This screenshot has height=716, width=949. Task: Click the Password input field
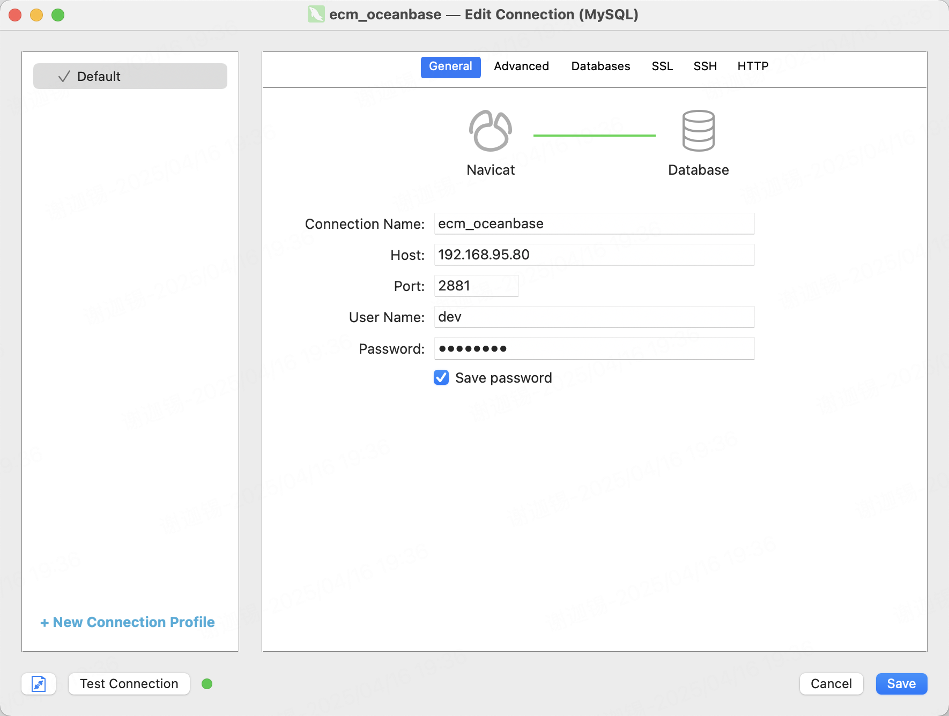[x=594, y=348]
